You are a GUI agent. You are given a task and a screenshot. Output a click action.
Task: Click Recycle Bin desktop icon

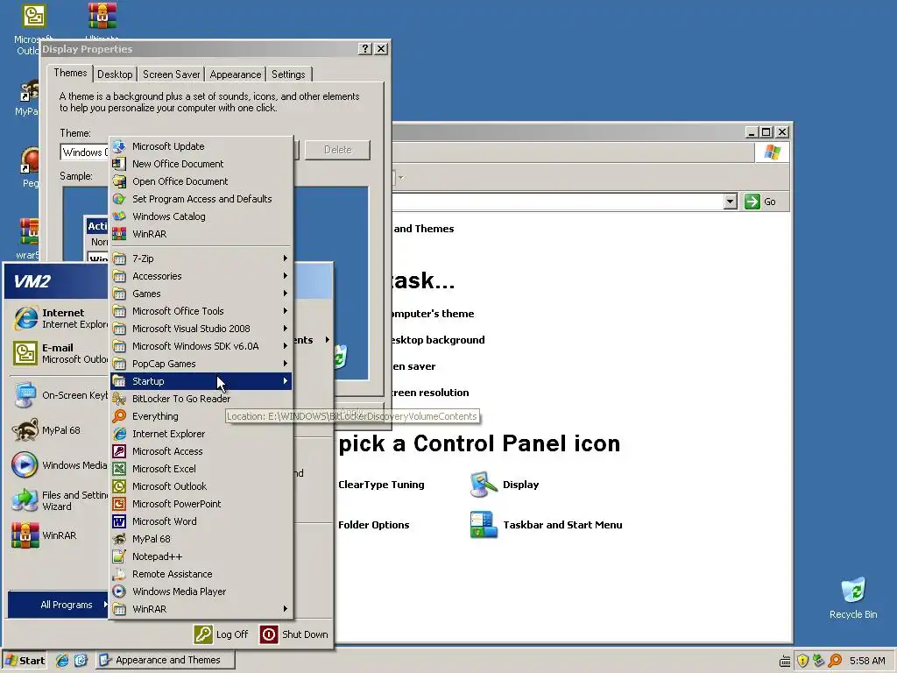pos(853,598)
